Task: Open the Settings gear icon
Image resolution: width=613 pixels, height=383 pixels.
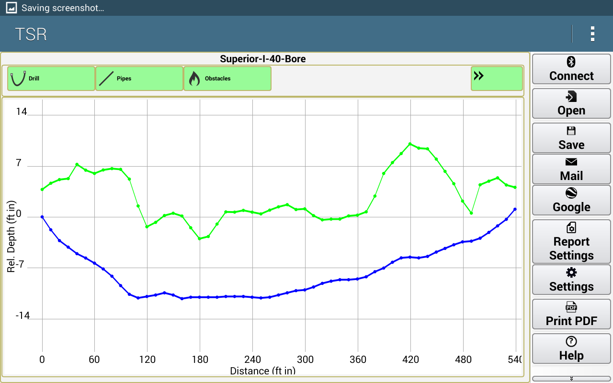Action: (x=571, y=273)
